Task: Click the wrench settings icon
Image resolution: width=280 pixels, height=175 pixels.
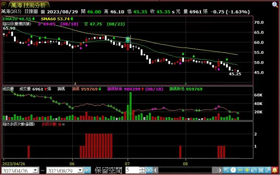Action: point(268,170)
